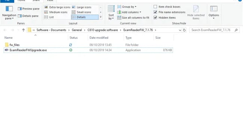Switch to Large icons layout
The height and width of the screenshot is (136, 243).
point(81,7)
